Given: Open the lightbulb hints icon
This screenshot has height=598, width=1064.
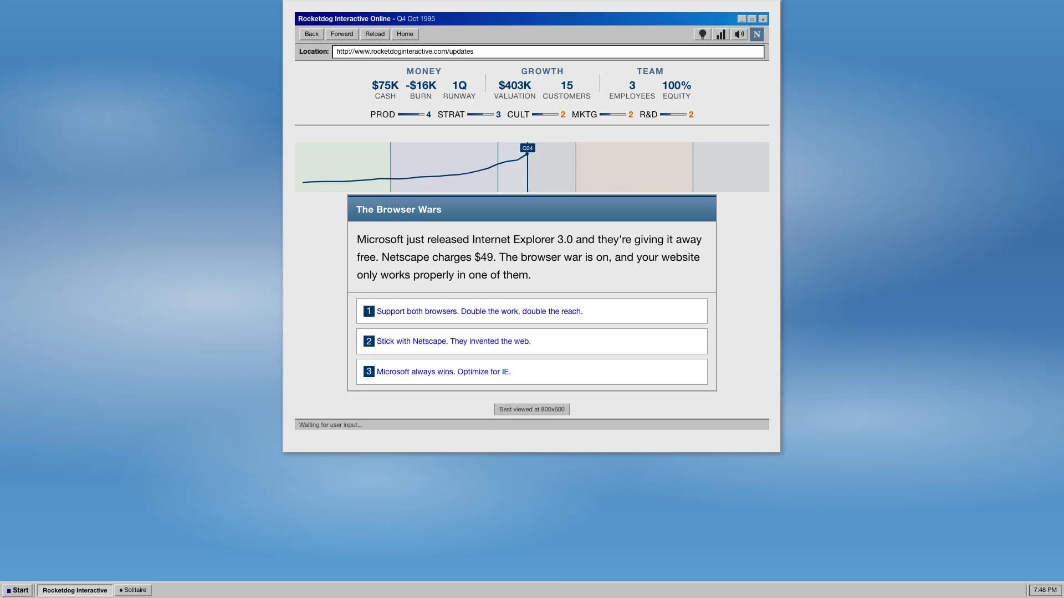Looking at the screenshot, I should pyautogui.click(x=703, y=34).
